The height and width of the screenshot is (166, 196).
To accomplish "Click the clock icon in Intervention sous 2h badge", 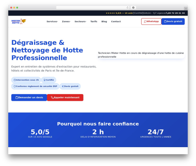I will 15,80.
